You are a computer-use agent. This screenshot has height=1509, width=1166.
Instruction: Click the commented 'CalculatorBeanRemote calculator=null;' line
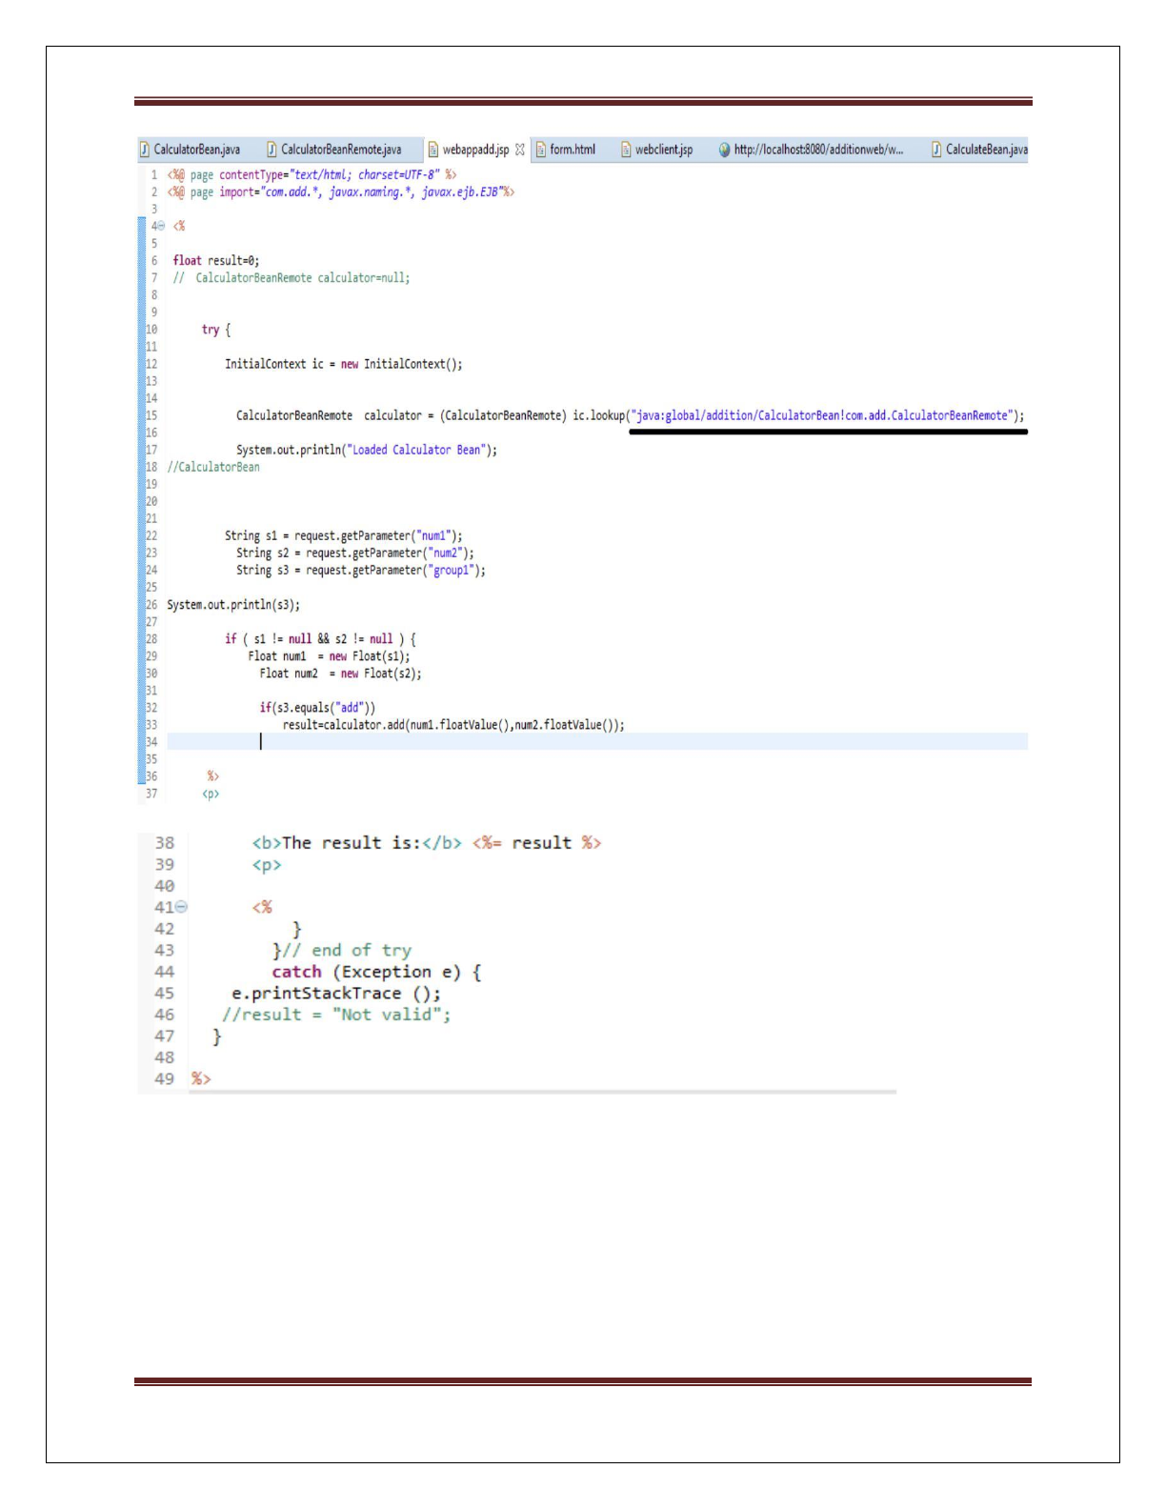pyautogui.click(x=291, y=278)
